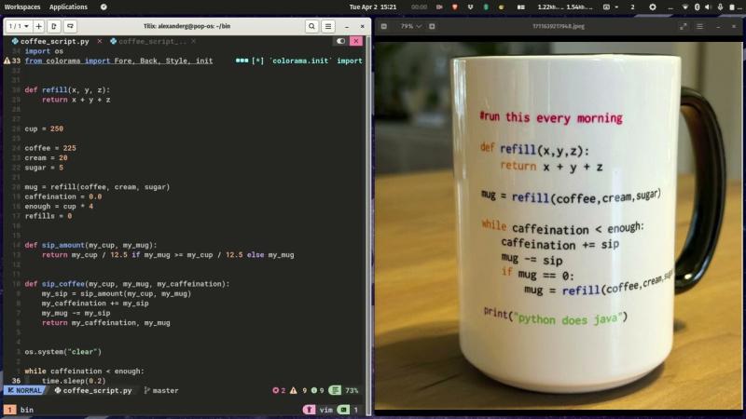Toggle the switch at tabline right

[x=340, y=41]
